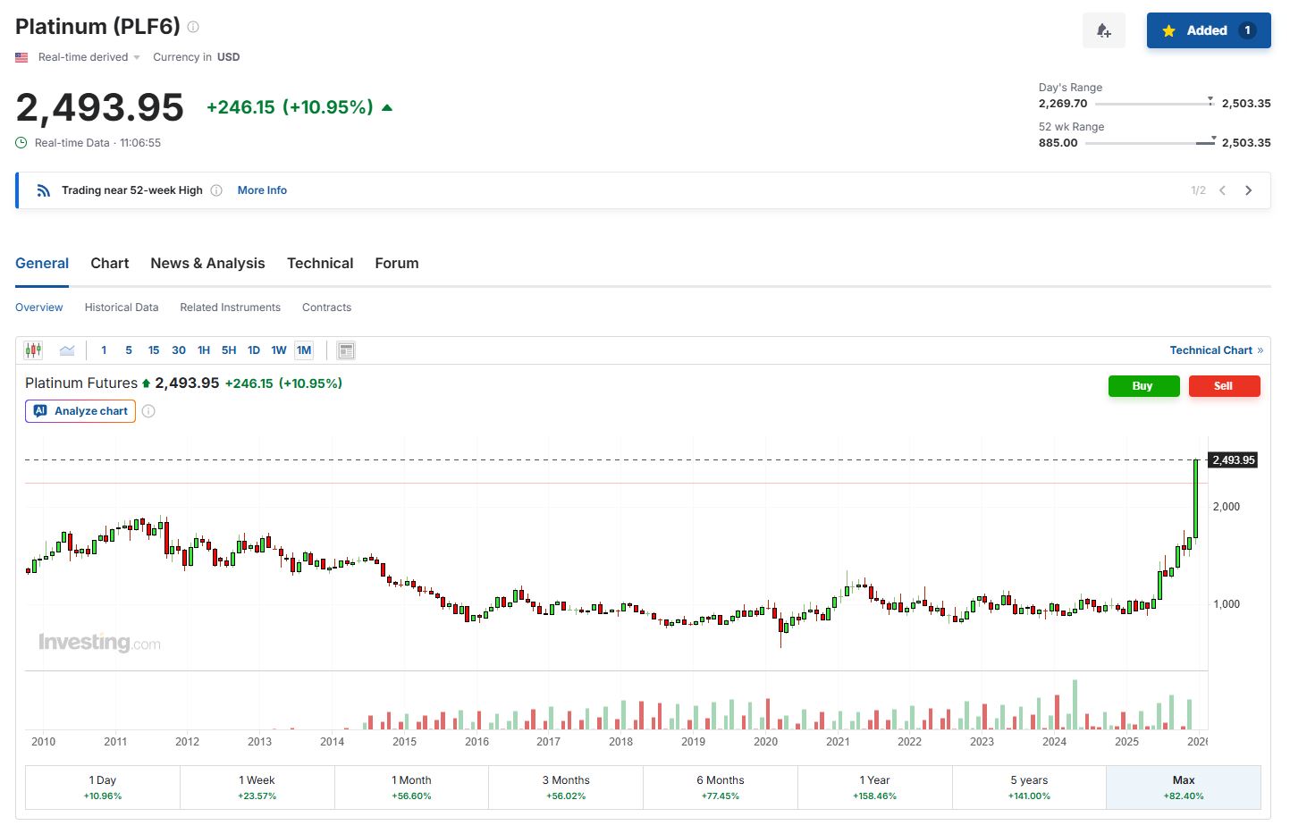Click the star icon in the Added button

(x=1168, y=30)
